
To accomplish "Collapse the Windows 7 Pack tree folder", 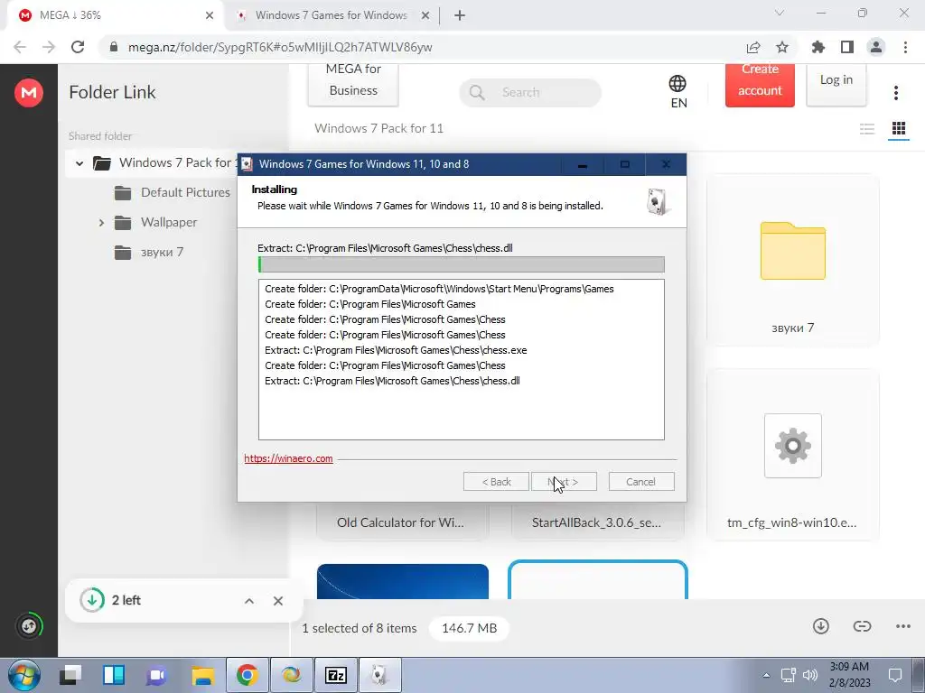I will tap(79, 163).
